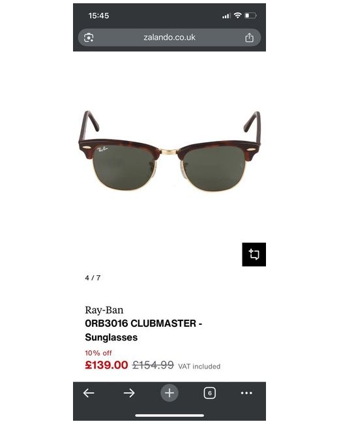
Task: Go back with the left arrow
Action: 89,393
